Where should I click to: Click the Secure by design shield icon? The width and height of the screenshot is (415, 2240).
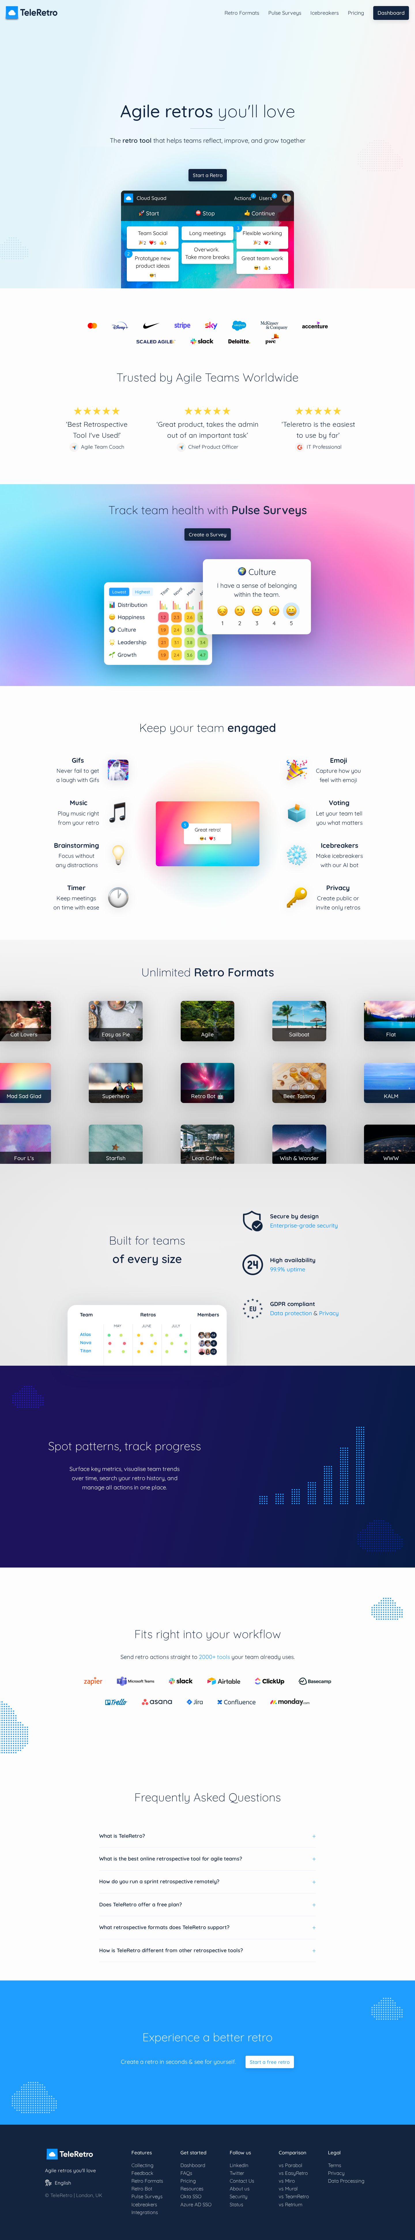(253, 1221)
